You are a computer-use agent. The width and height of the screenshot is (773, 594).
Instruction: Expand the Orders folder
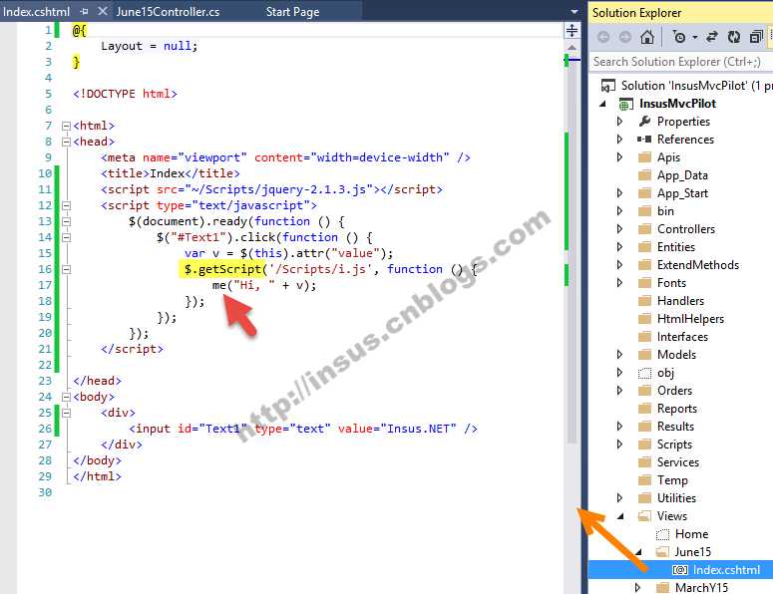(x=619, y=391)
